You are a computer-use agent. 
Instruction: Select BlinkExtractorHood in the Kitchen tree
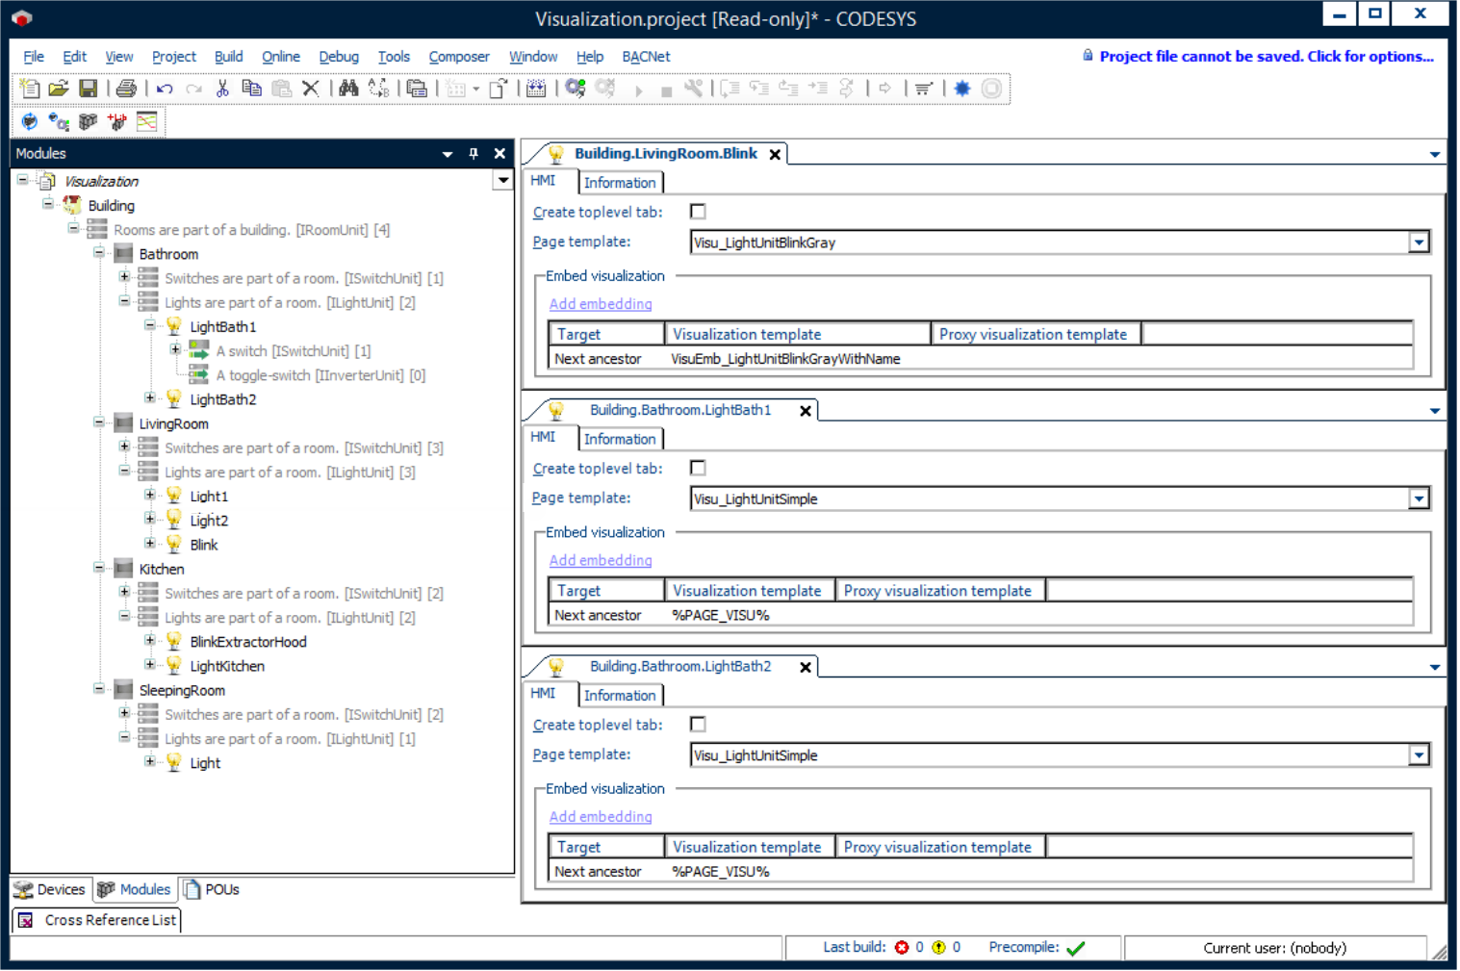tap(248, 642)
